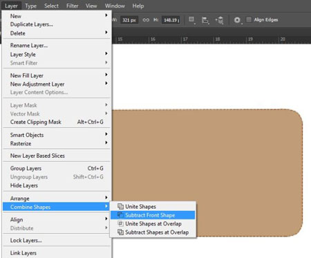Screen dimensions: 311x258
Task: Toggle link width and height icon
Action: [146, 20]
